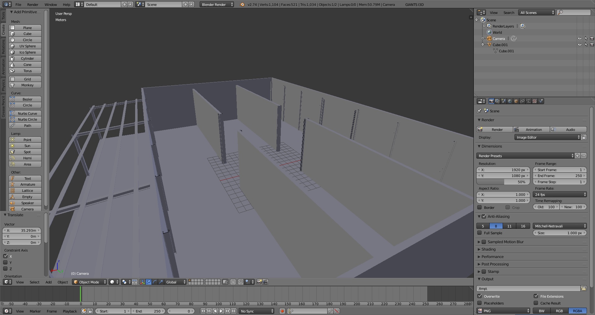Open the file browser for output path
Image resolution: width=595 pixels, height=315 pixels.
click(584, 288)
